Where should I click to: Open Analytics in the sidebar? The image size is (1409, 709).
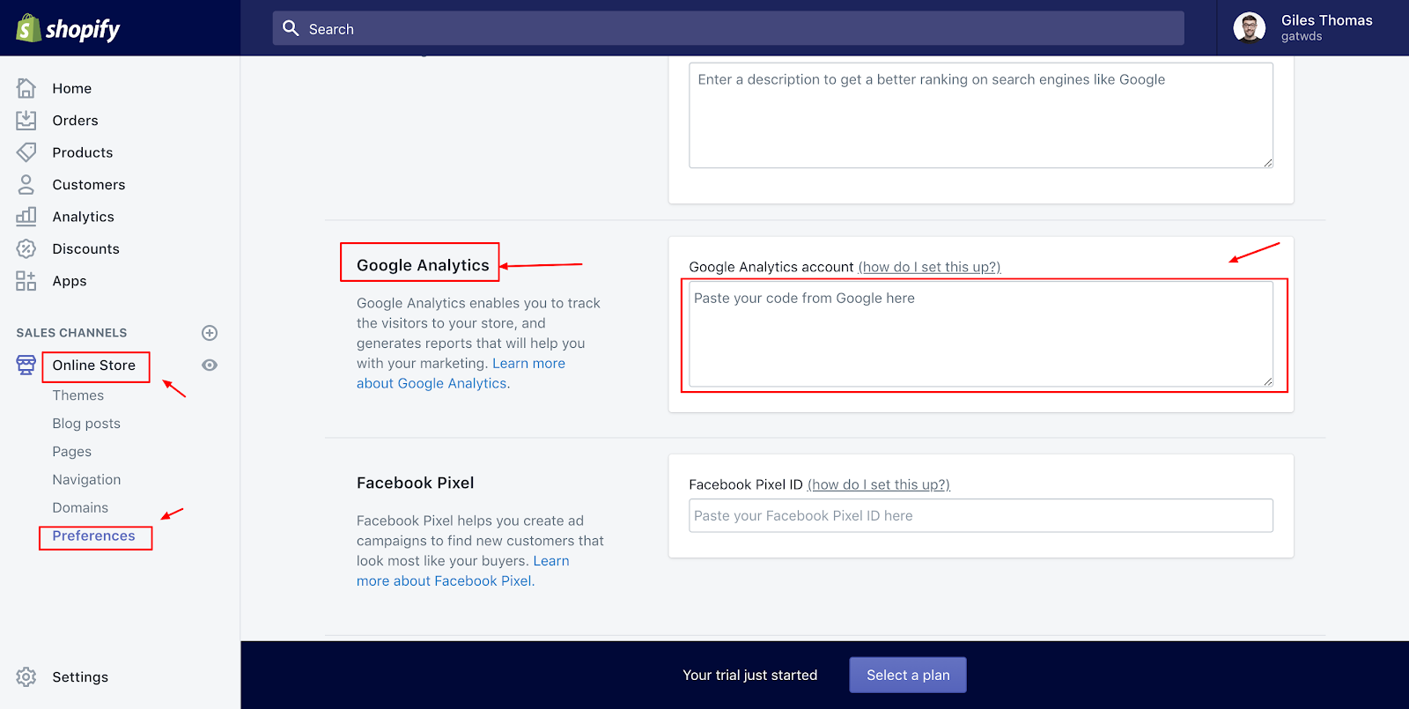[84, 217]
